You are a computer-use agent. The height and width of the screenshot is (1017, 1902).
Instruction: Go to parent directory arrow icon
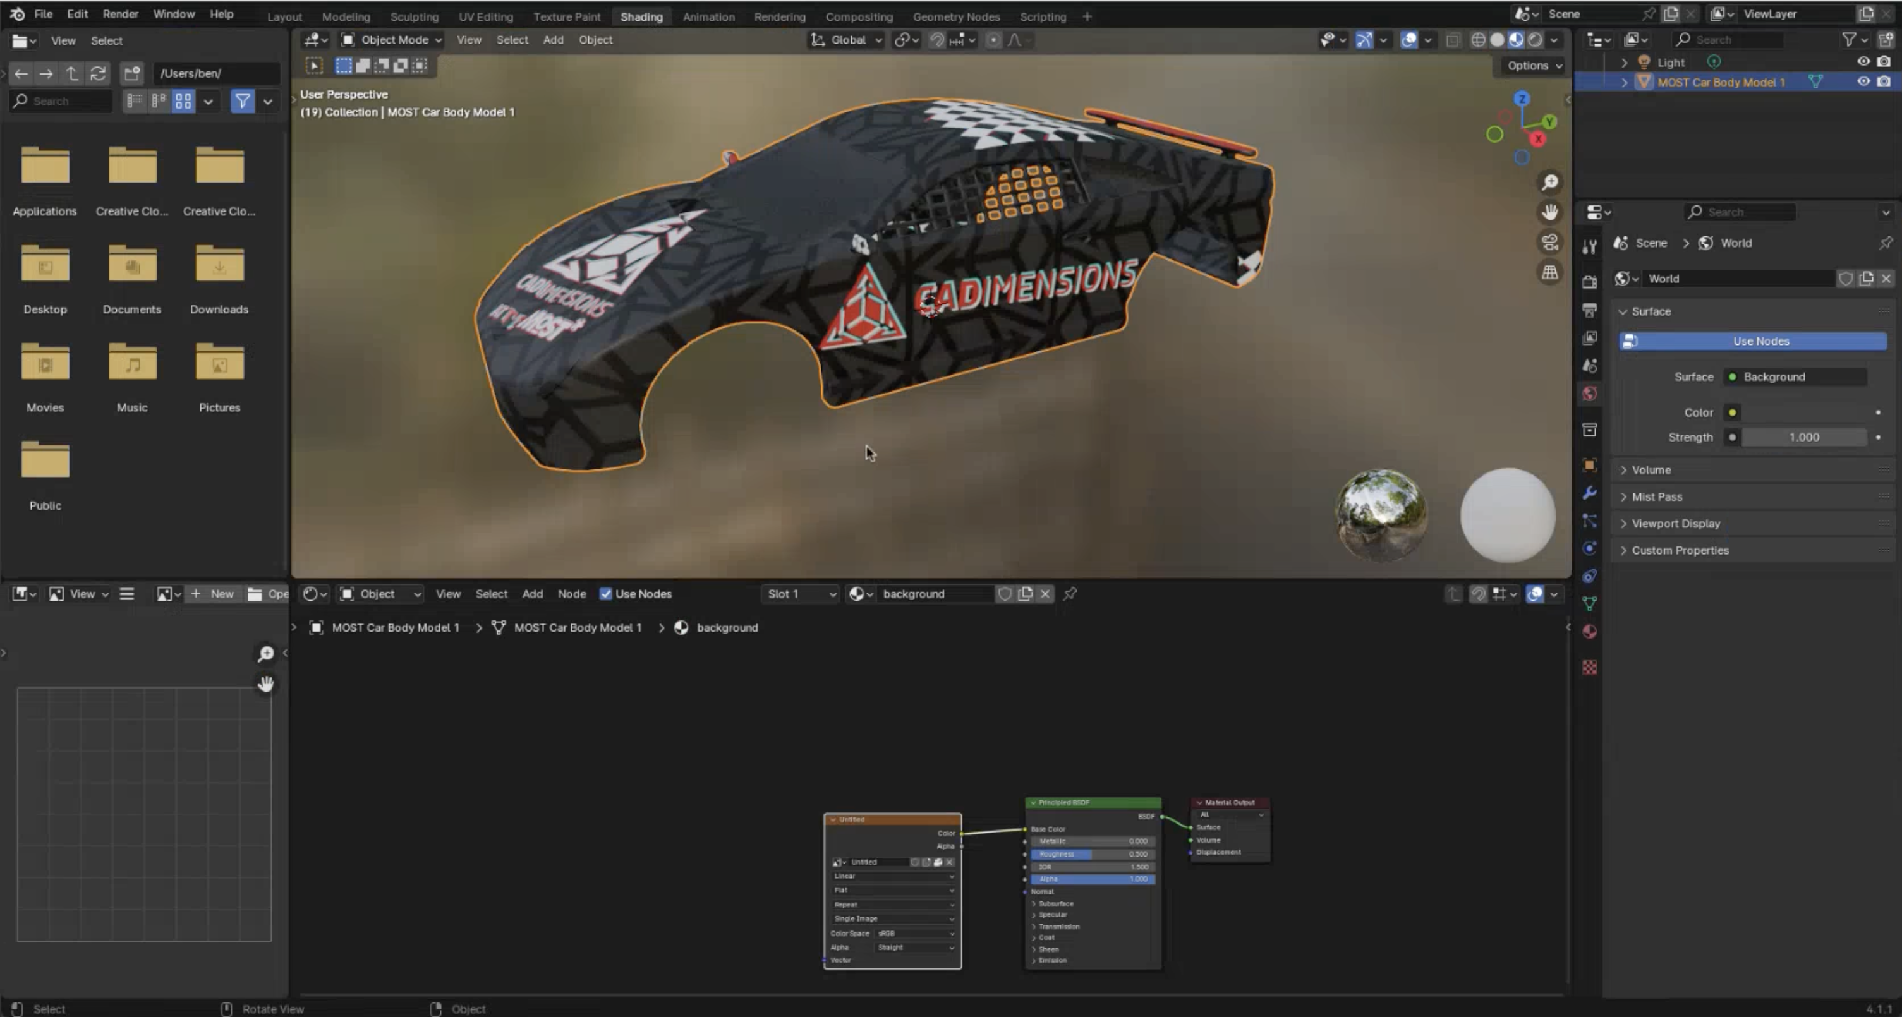71,73
